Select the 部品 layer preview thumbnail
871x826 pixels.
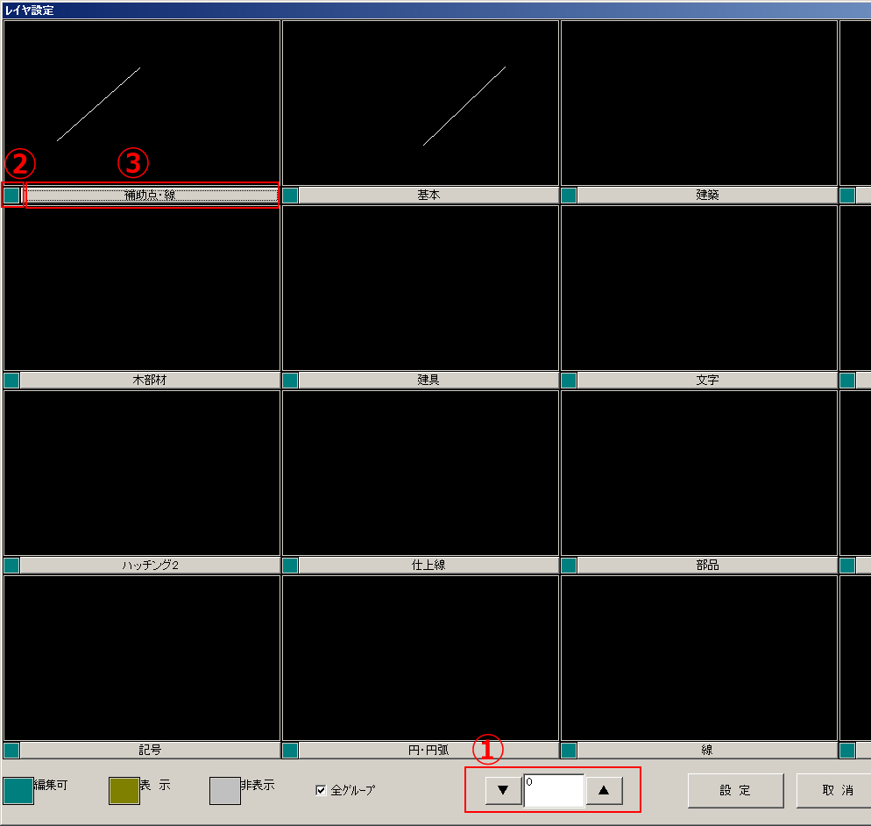(699, 473)
